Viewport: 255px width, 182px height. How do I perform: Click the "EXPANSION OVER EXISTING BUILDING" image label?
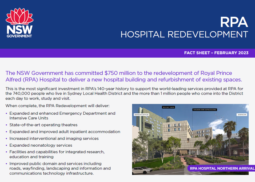point(205,110)
